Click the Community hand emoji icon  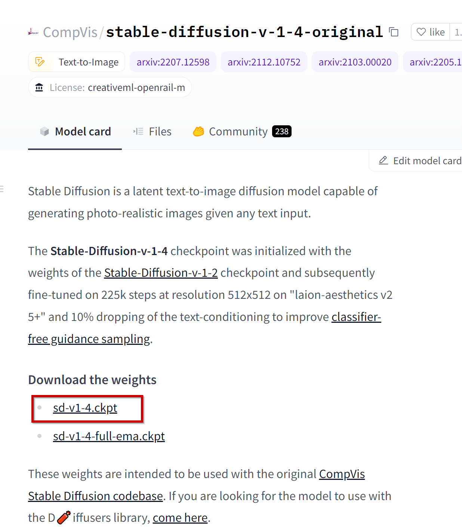point(198,131)
